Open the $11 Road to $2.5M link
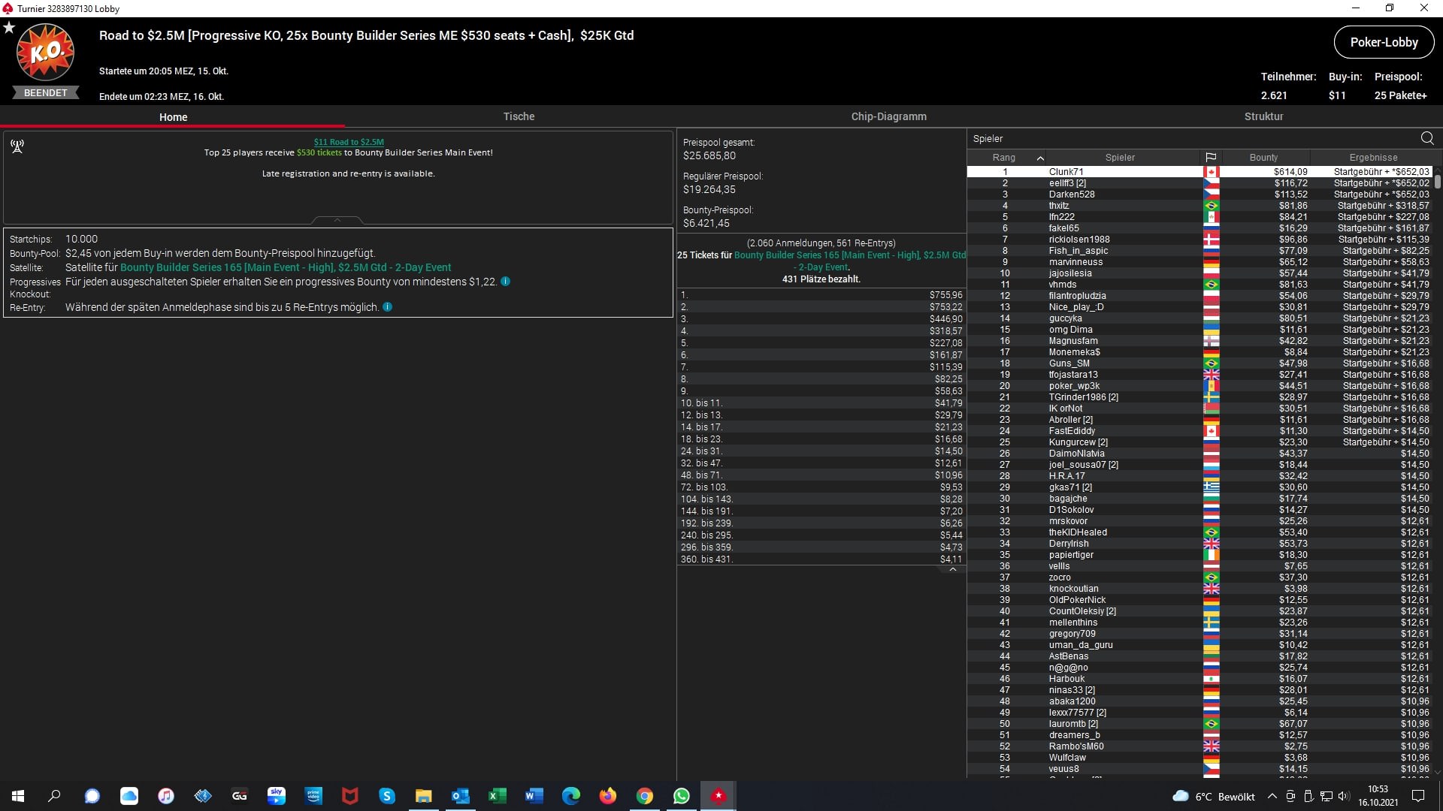This screenshot has height=811, width=1443. tap(349, 142)
